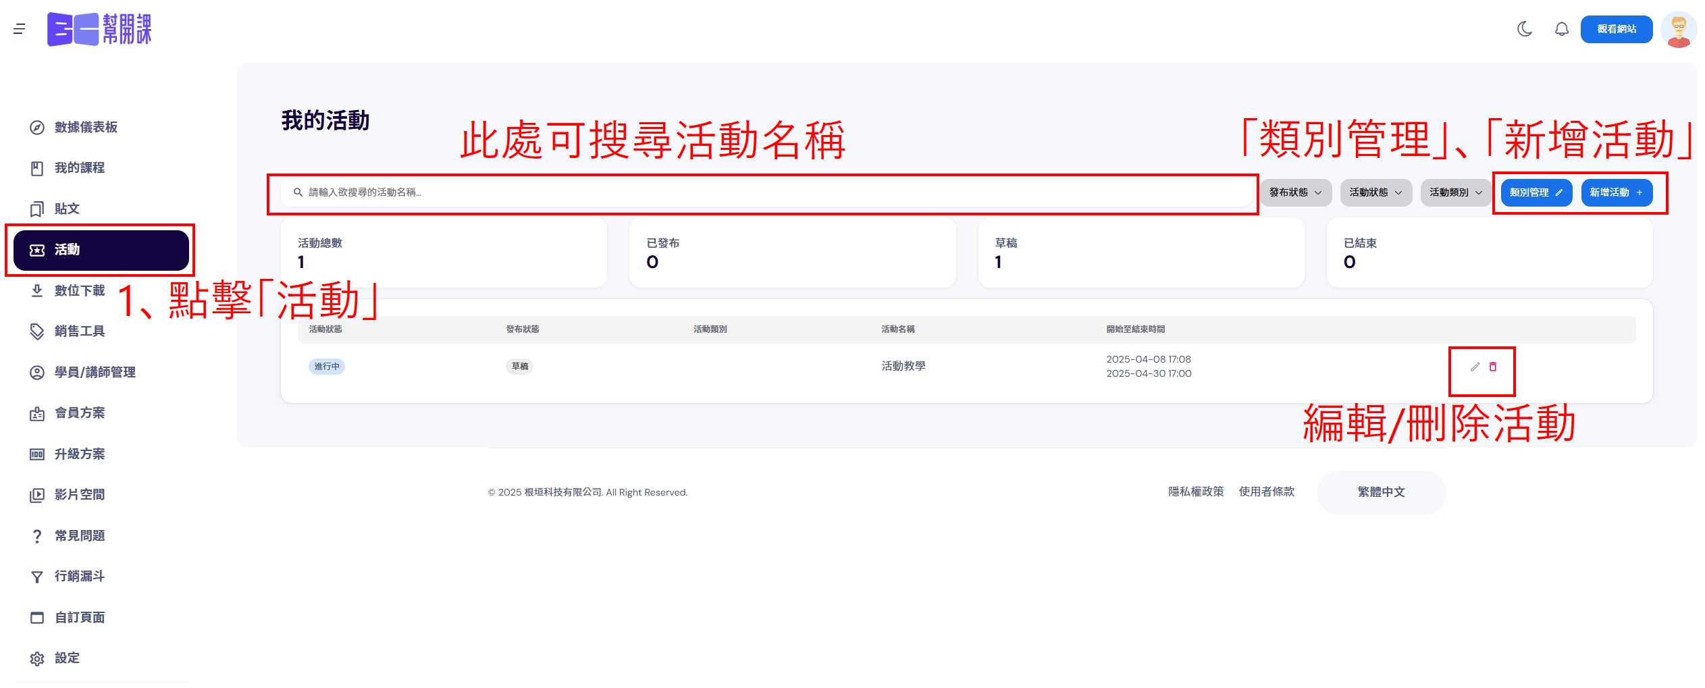Click the 新增活動 button

pos(1616,192)
